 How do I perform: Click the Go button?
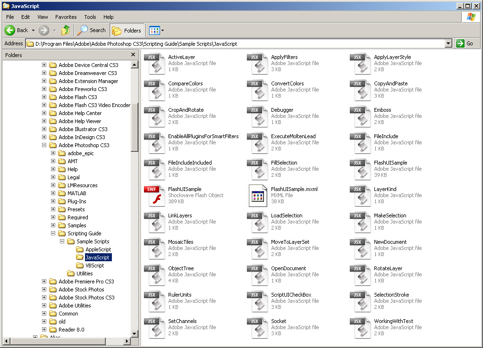pyautogui.click(x=465, y=44)
